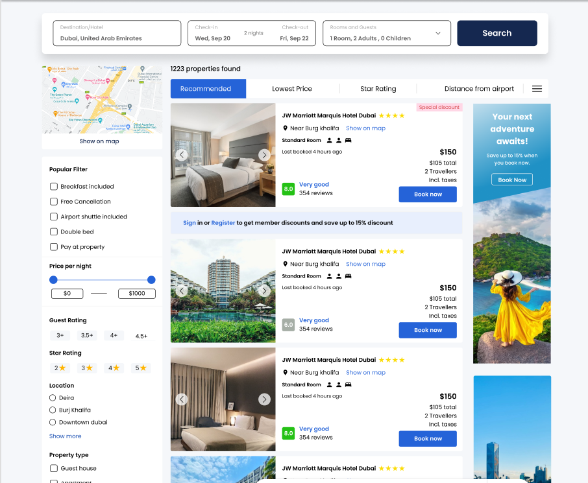Switch to Lowest Price sort tab
Image resolution: width=588 pixels, height=483 pixels.
pyautogui.click(x=292, y=89)
